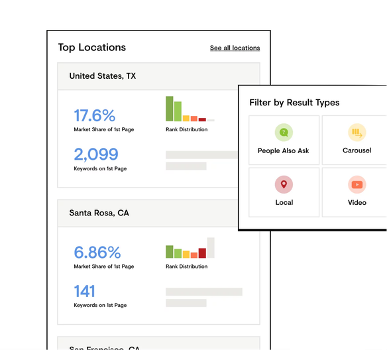Click the orange Video play icon
Image resolution: width=387 pixels, height=350 pixels.
pyautogui.click(x=357, y=184)
